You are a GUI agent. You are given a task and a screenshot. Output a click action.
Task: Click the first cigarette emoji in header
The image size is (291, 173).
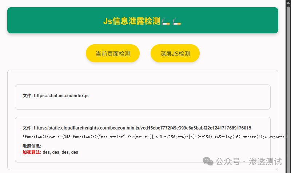click(x=166, y=21)
